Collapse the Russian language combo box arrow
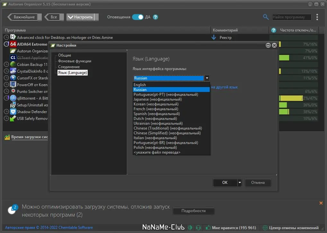The height and width of the screenshot is (233, 327). 207,78
